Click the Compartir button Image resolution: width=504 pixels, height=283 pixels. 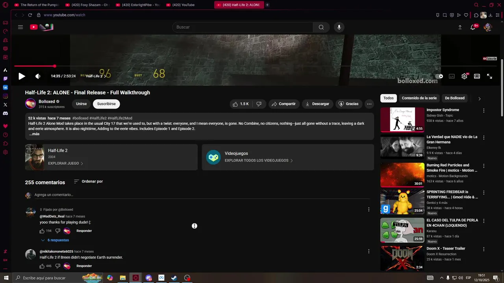pos(283,104)
